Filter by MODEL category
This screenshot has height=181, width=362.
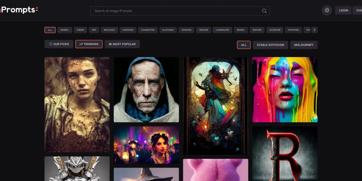tap(241, 30)
